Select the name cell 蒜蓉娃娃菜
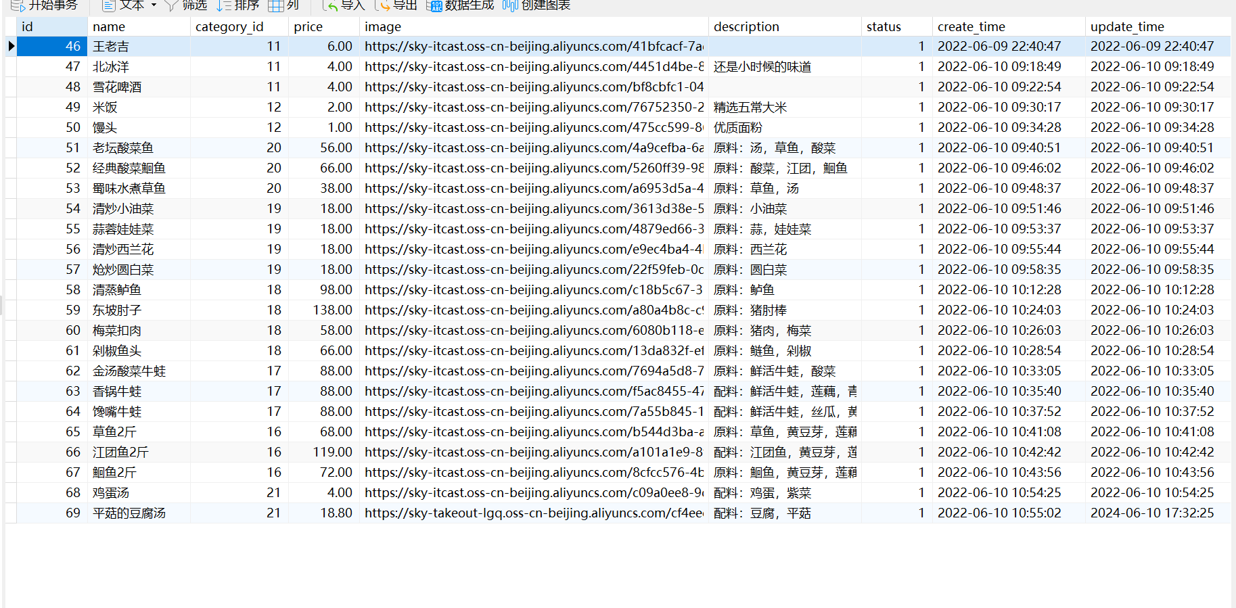This screenshot has height=608, width=1236. click(x=139, y=229)
